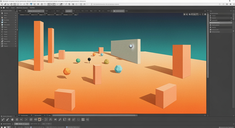This screenshot has height=128, width=235.
Task: Open the small arrow beside the highlighted flag icon
Action: click(x=51, y=4)
